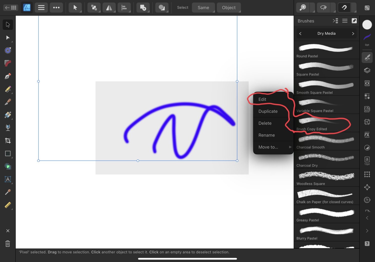The height and width of the screenshot is (262, 375).
Task: Select the Colour Picker tool
Action: (x=7, y=192)
